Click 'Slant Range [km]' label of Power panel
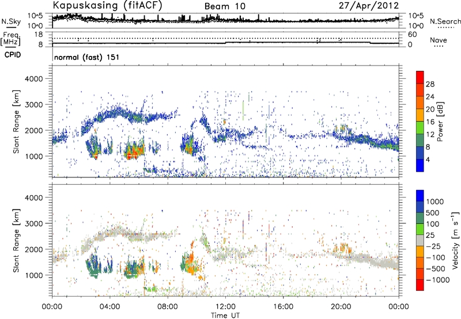461x319 pixels. tap(16, 121)
